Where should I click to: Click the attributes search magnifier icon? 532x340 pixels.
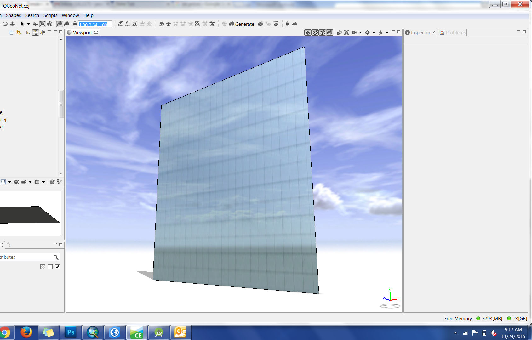[x=56, y=257]
